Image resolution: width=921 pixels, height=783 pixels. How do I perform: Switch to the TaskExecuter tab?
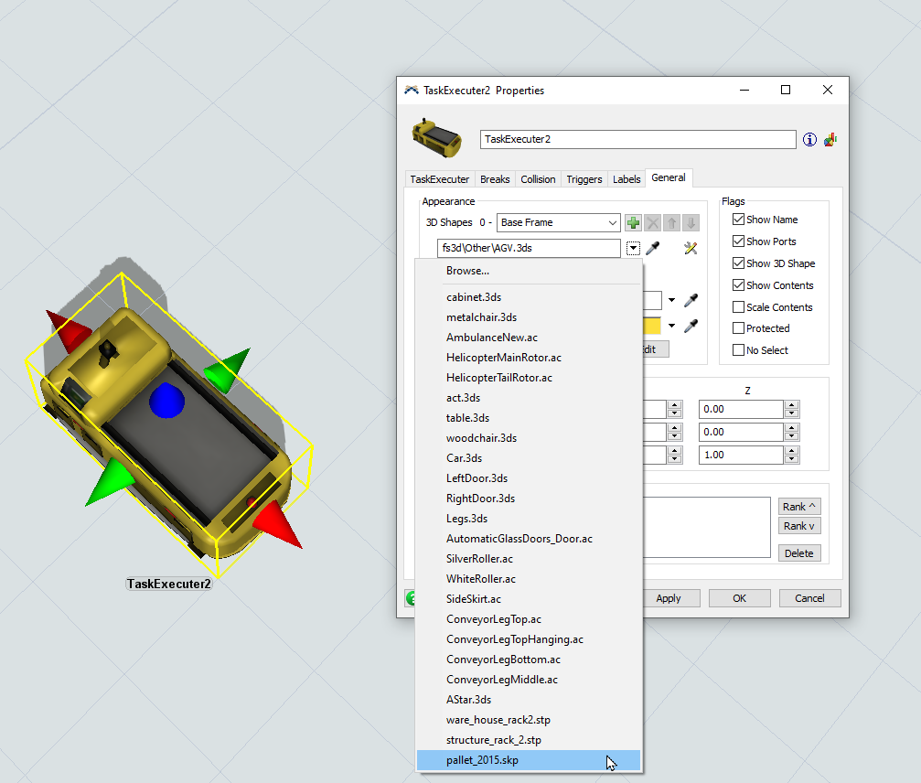[x=439, y=179]
